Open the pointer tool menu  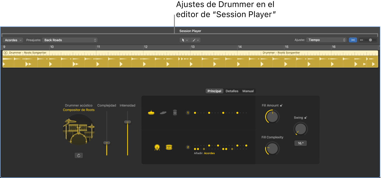pyautogui.click(x=185, y=40)
